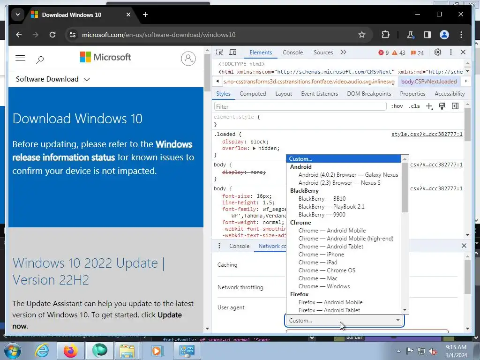Viewport: 480px width, 360px height.
Task: Click the yellow warnings count badge
Action: pos(398,52)
